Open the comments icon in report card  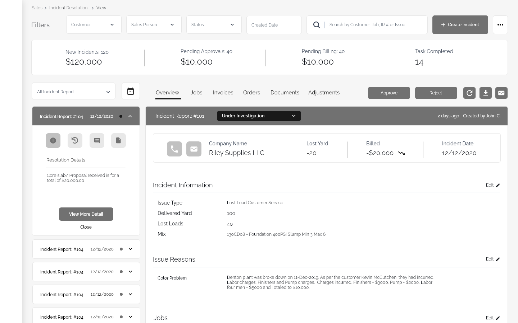[x=97, y=140]
